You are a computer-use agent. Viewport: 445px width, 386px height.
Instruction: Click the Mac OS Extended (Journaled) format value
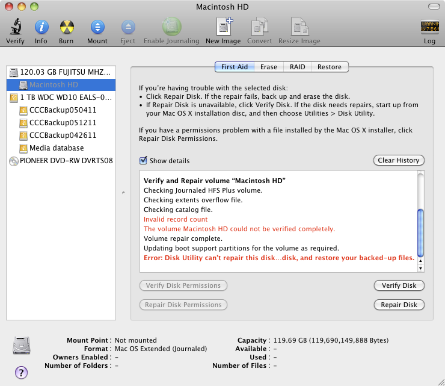161,349
